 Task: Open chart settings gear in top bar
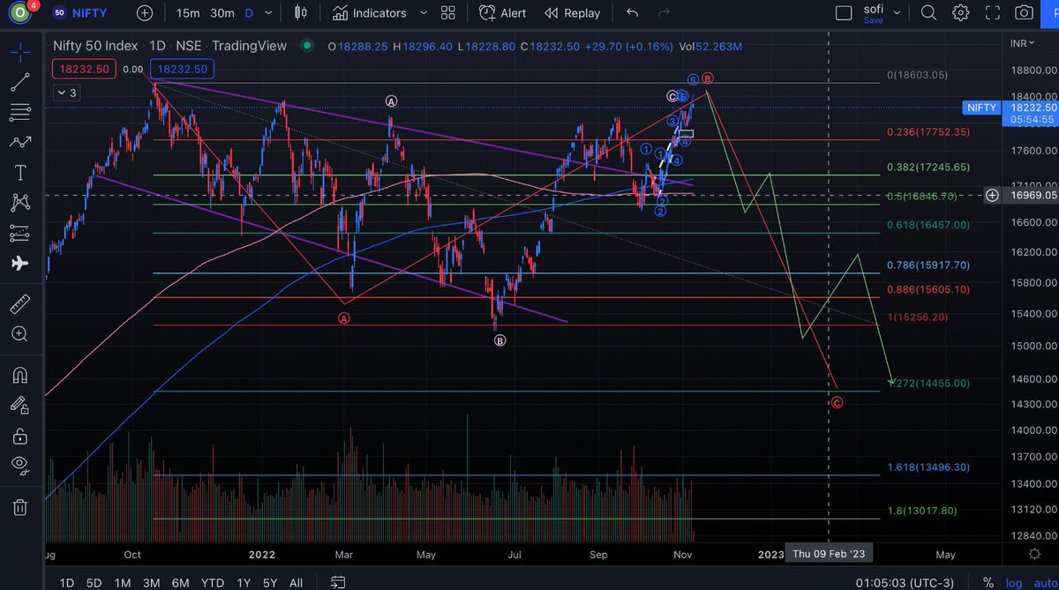[961, 13]
